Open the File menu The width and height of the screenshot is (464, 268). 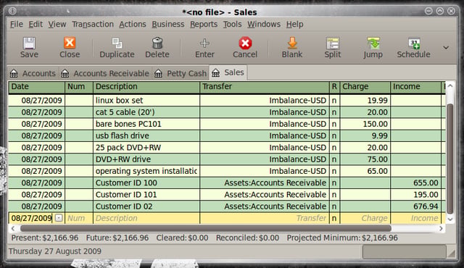[x=16, y=24]
